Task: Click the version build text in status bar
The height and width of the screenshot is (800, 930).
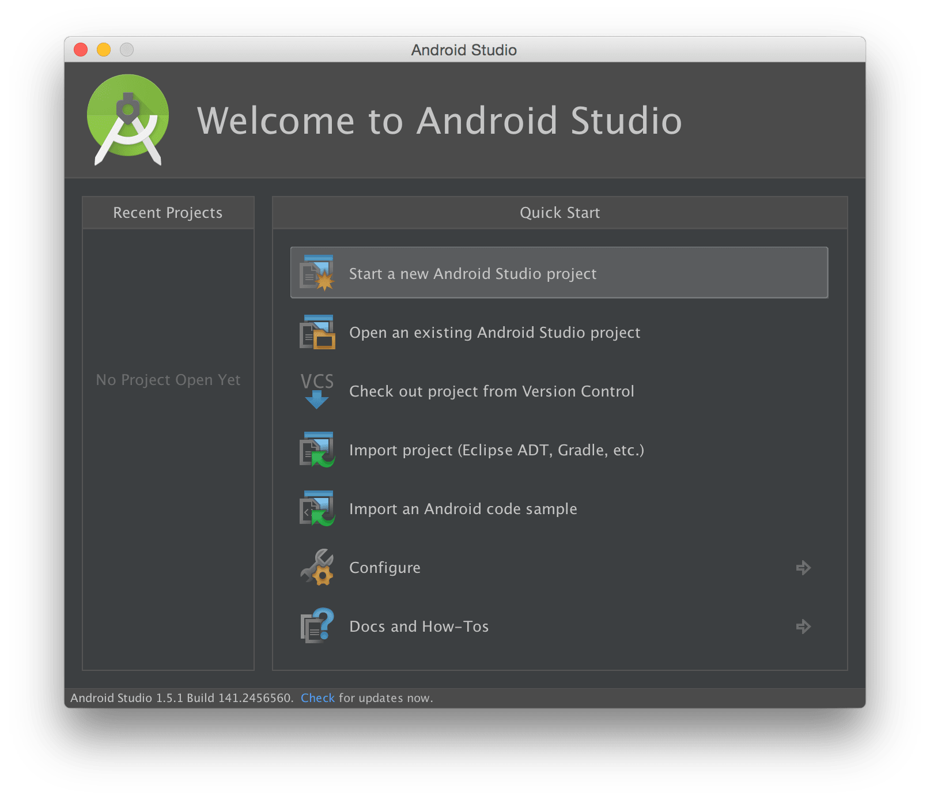Action: 182,698
